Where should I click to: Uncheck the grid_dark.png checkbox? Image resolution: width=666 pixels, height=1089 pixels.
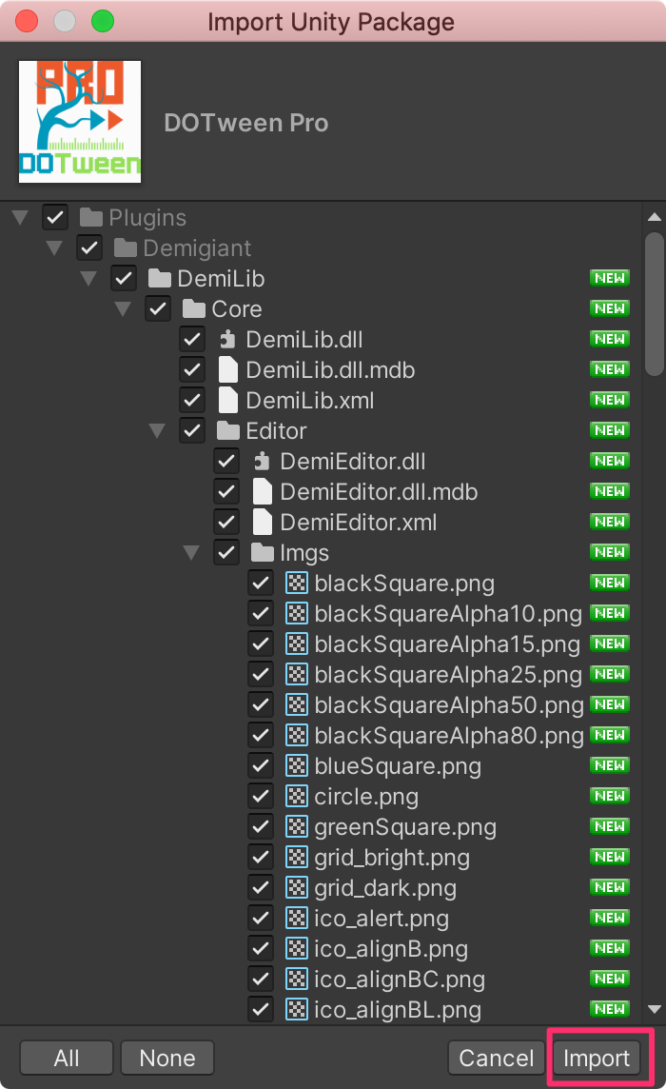(x=261, y=888)
